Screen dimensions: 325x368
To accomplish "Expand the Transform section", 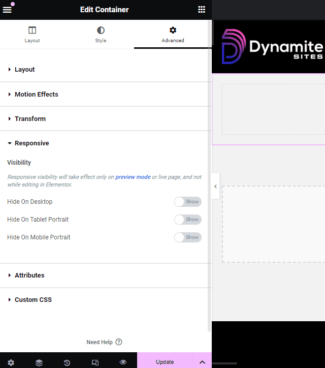I will pyautogui.click(x=30, y=119).
